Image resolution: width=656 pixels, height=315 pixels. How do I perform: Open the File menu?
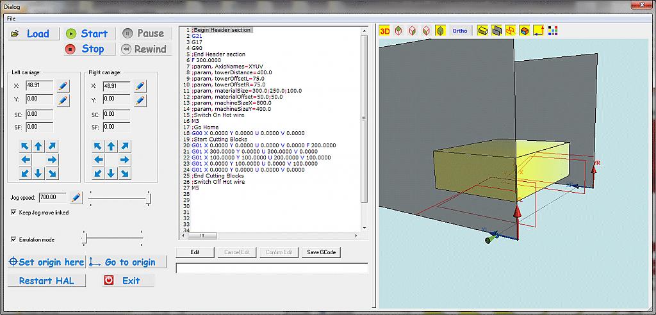pos(12,19)
